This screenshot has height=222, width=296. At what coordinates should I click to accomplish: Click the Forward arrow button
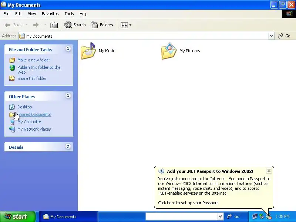[x=36, y=25]
